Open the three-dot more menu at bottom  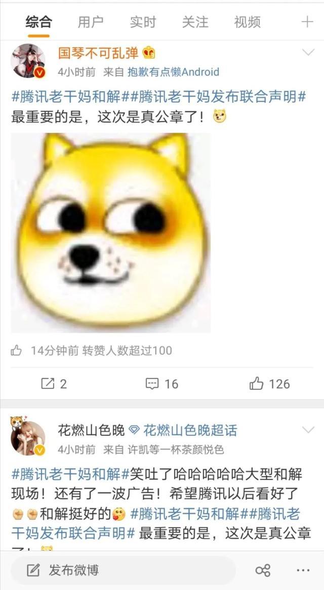click(x=303, y=570)
